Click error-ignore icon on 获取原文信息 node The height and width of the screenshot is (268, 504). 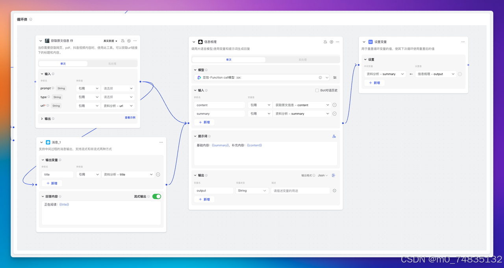[122, 41]
